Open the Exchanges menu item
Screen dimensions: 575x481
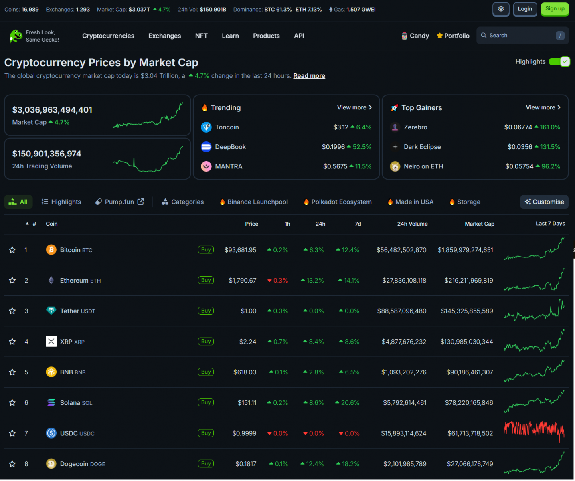click(164, 36)
